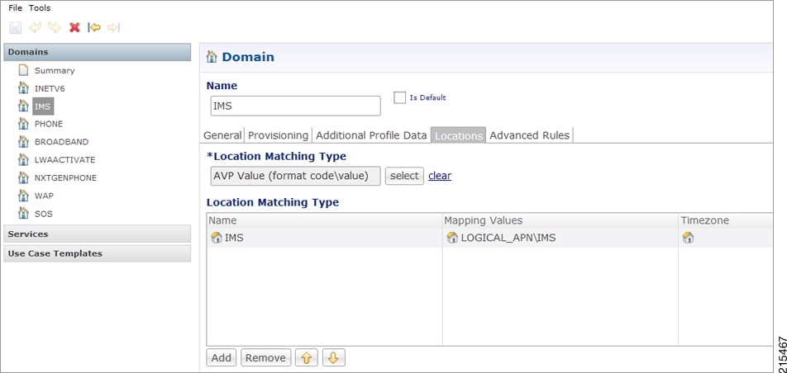Select the NXTGENPHONE domain
Image resolution: width=787 pixels, height=373 pixels.
pos(66,178)
